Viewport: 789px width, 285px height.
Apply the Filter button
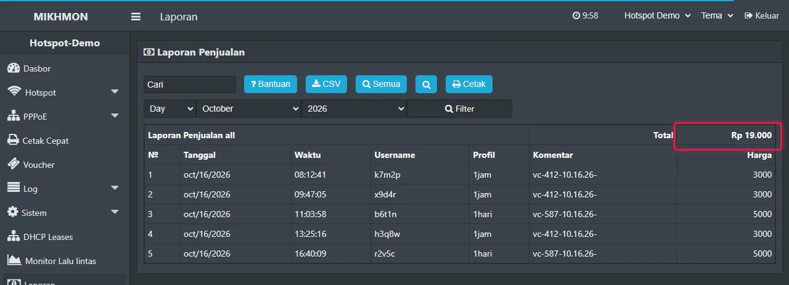[460, 109]
